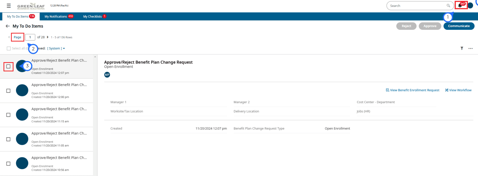Image resolution: width=478 pixels, height=176 pixels.
Task: Switch to My Checklists tab
Action: (95, 16)
